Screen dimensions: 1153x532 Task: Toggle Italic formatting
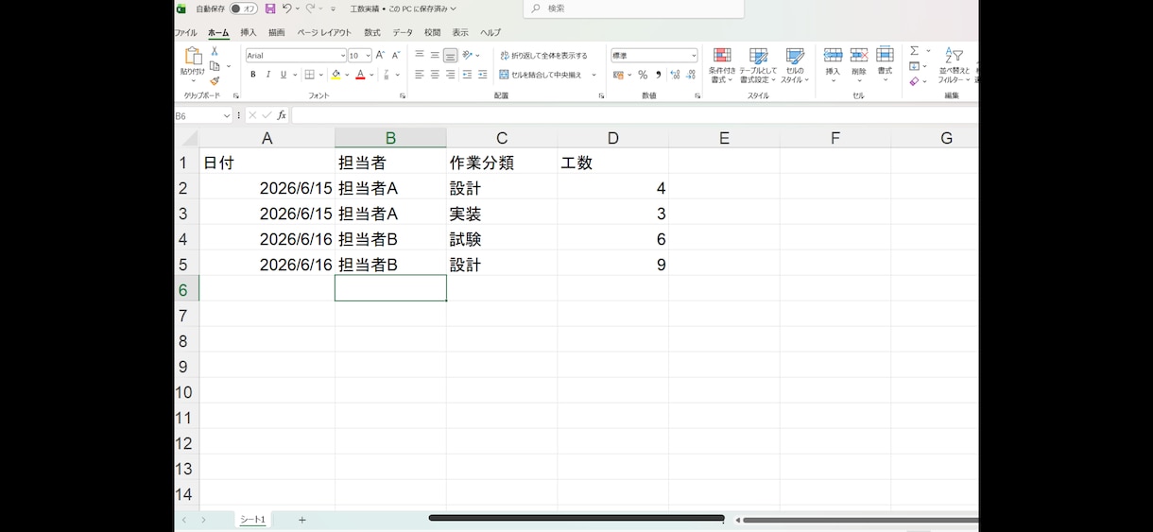click(267, 75)
